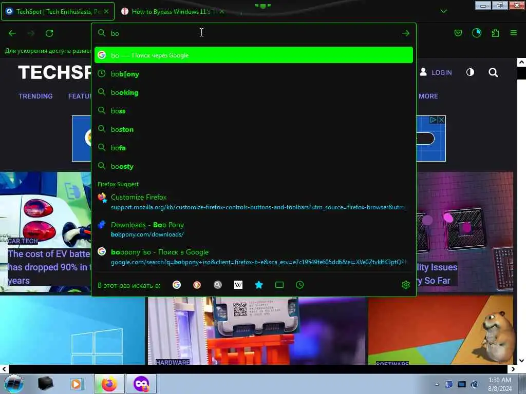Open Downloads - Bob Pony suggestion
Screen dimensions: 526x394
pos(254,229)
